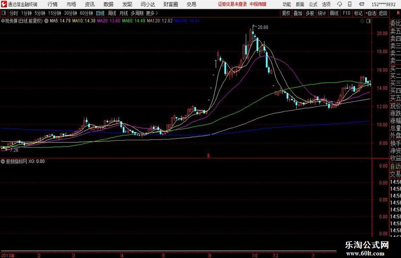Switch to the 1分钟 period tab
The image size is (401, 258).
(x=26, y=13)
